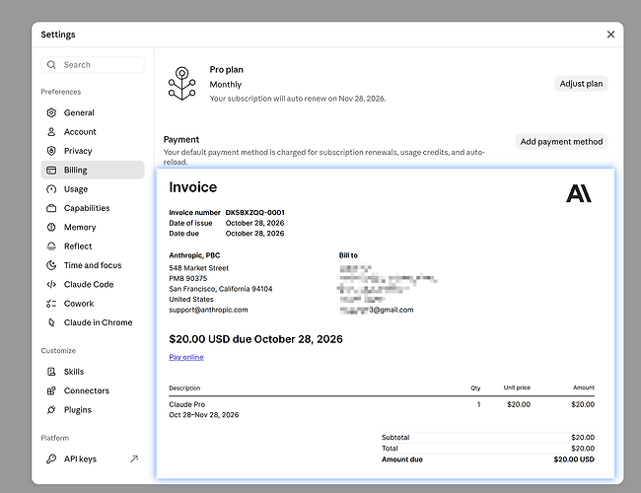Click the Adjust plan button
This screenshot has width=641, height=493.
click(x=581, y=84)
